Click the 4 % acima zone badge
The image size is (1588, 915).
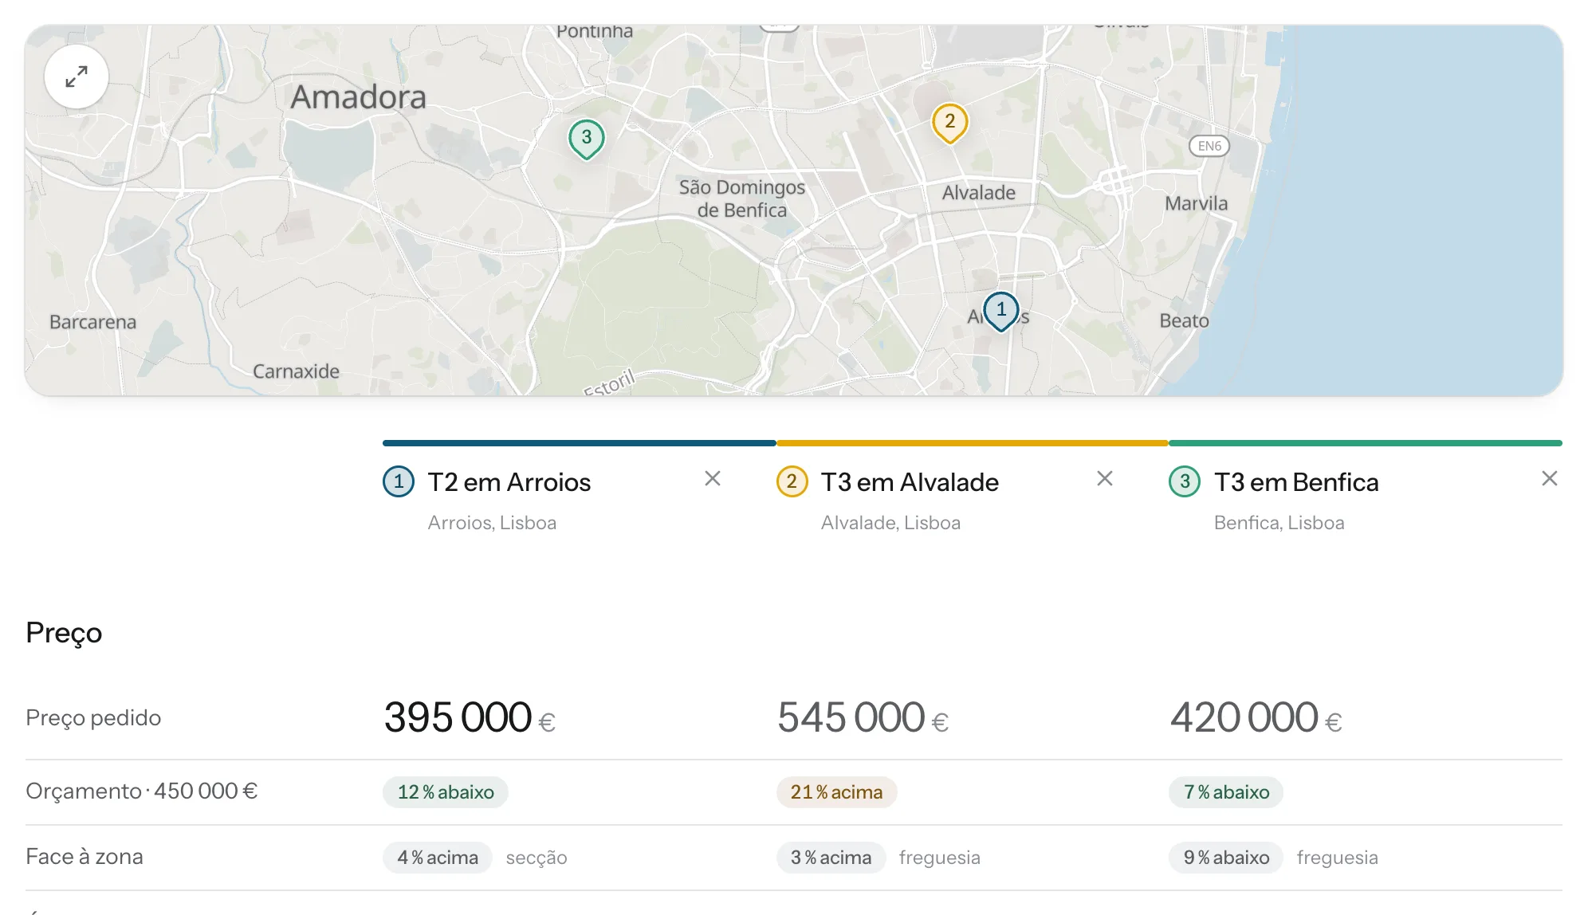[x=438, y=858]
